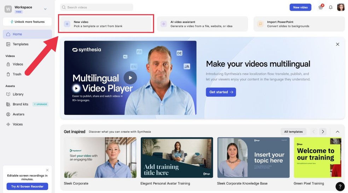Click the previous templates left chevron
348x193 pixels.
click(314, 132)
